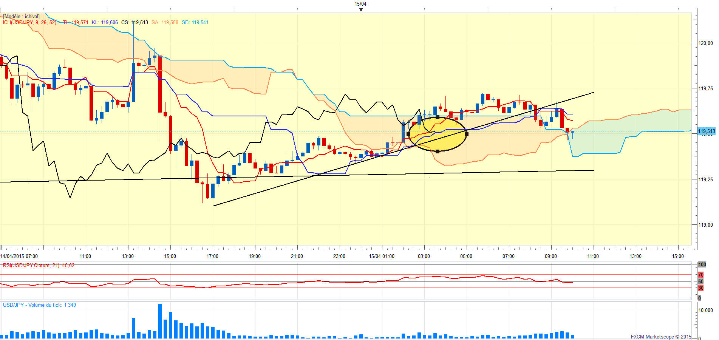Click the 19:00 time axis label
This screenshot has width=719, height=340.
(x=255, y=256)
